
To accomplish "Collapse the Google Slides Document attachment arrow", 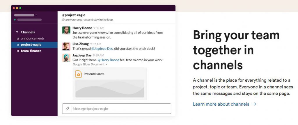I will tap(106, 65).
